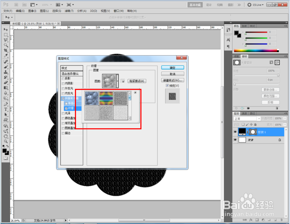Viewport: 290px width, 224px height.
Task: Open the pattern picker flyout menu arrow
Action: pos(135,92)
